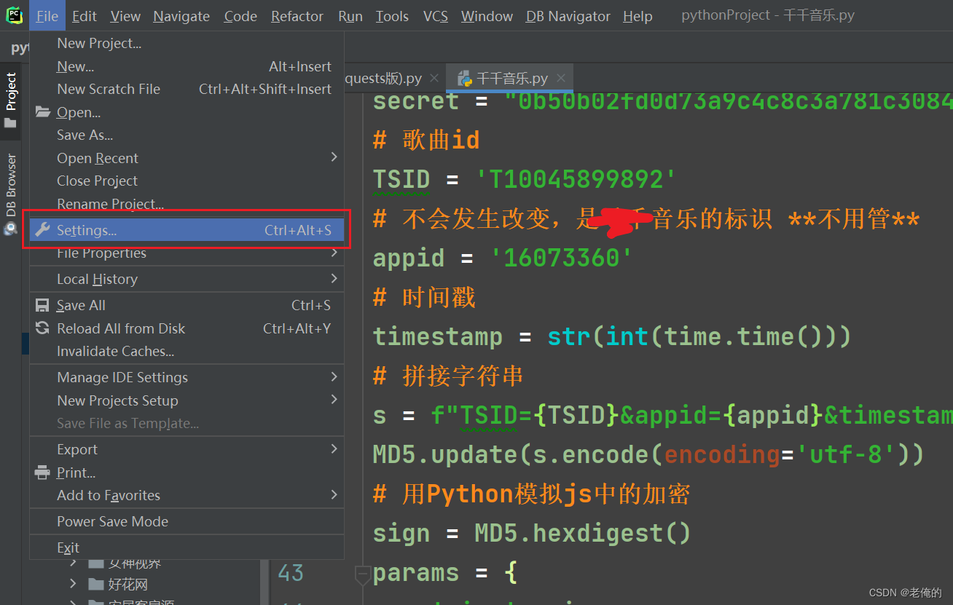The image size is (953, 605).
Task: Expand the Manage IDE Settings submenu
Action: coord(187,377)
